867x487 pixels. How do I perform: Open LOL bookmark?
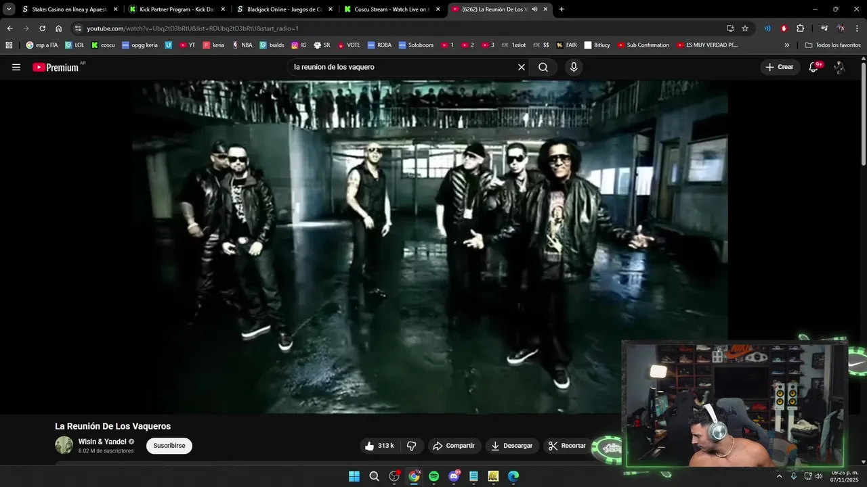75,45
